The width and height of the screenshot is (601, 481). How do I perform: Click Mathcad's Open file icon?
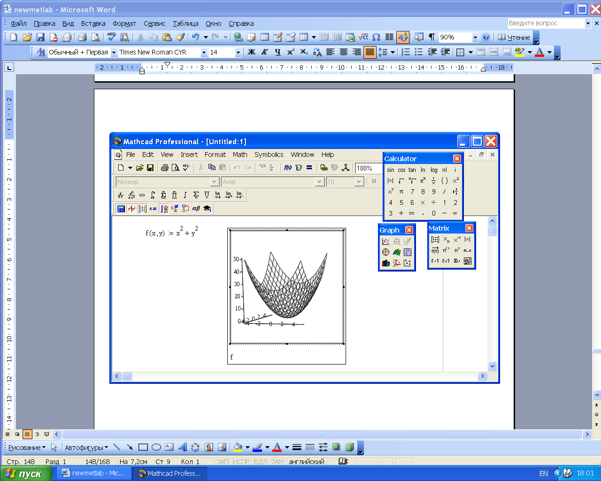coord(139,168)
